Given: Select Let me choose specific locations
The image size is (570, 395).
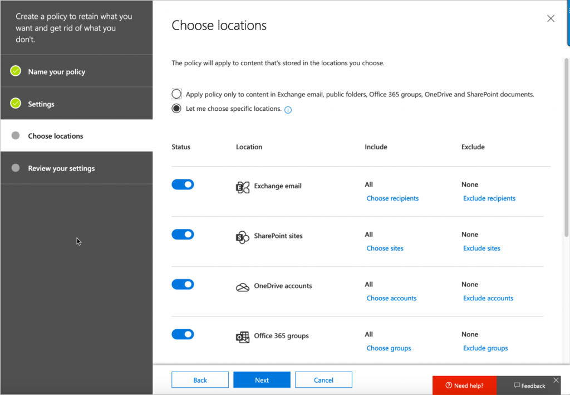Looking at the screenshot, I should pos(176,109).
